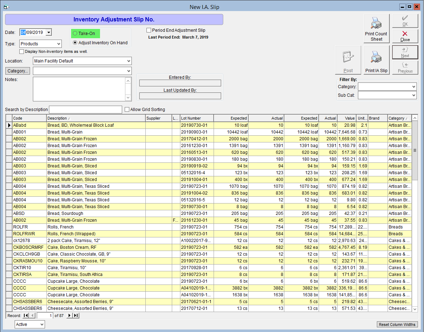Click into the Notes text area
This screenshot has height=332, width=424.
tap(79, 89)
